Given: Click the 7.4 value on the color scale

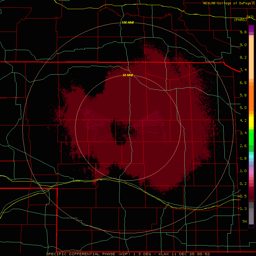Looking at the screenshot, I should click(x=243, y=70).
